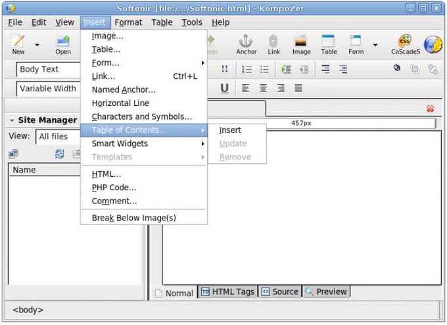Viewport: 447px width, 325px height.
Task: Open the Edit menu
Action: pyautogui.click(x=39, y=22)
